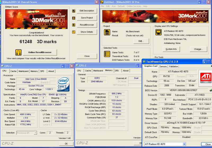
Task: Open the Online ResultBrowser button
Action: tap(40, 52)
